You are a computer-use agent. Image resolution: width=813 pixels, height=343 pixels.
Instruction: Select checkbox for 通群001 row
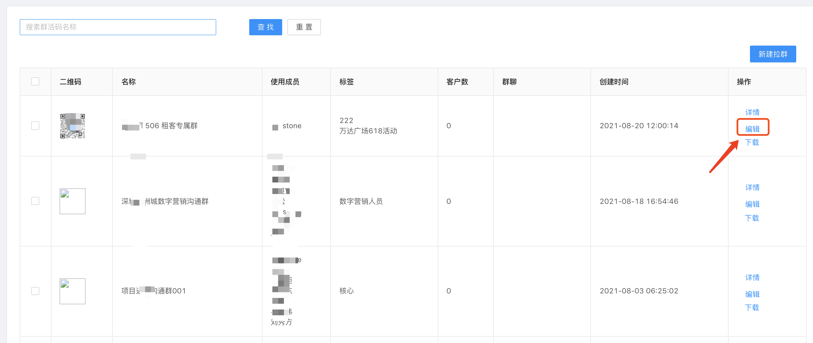35,291
